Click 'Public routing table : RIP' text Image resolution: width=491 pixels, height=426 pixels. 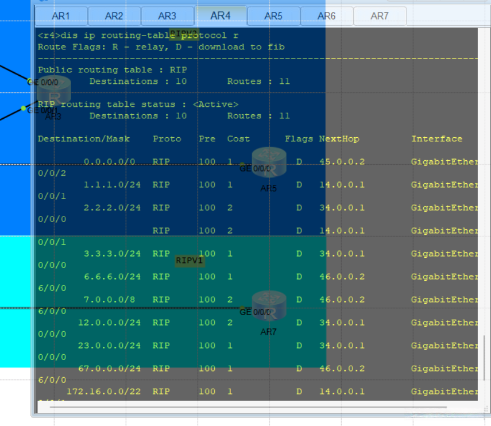point(113,70)
